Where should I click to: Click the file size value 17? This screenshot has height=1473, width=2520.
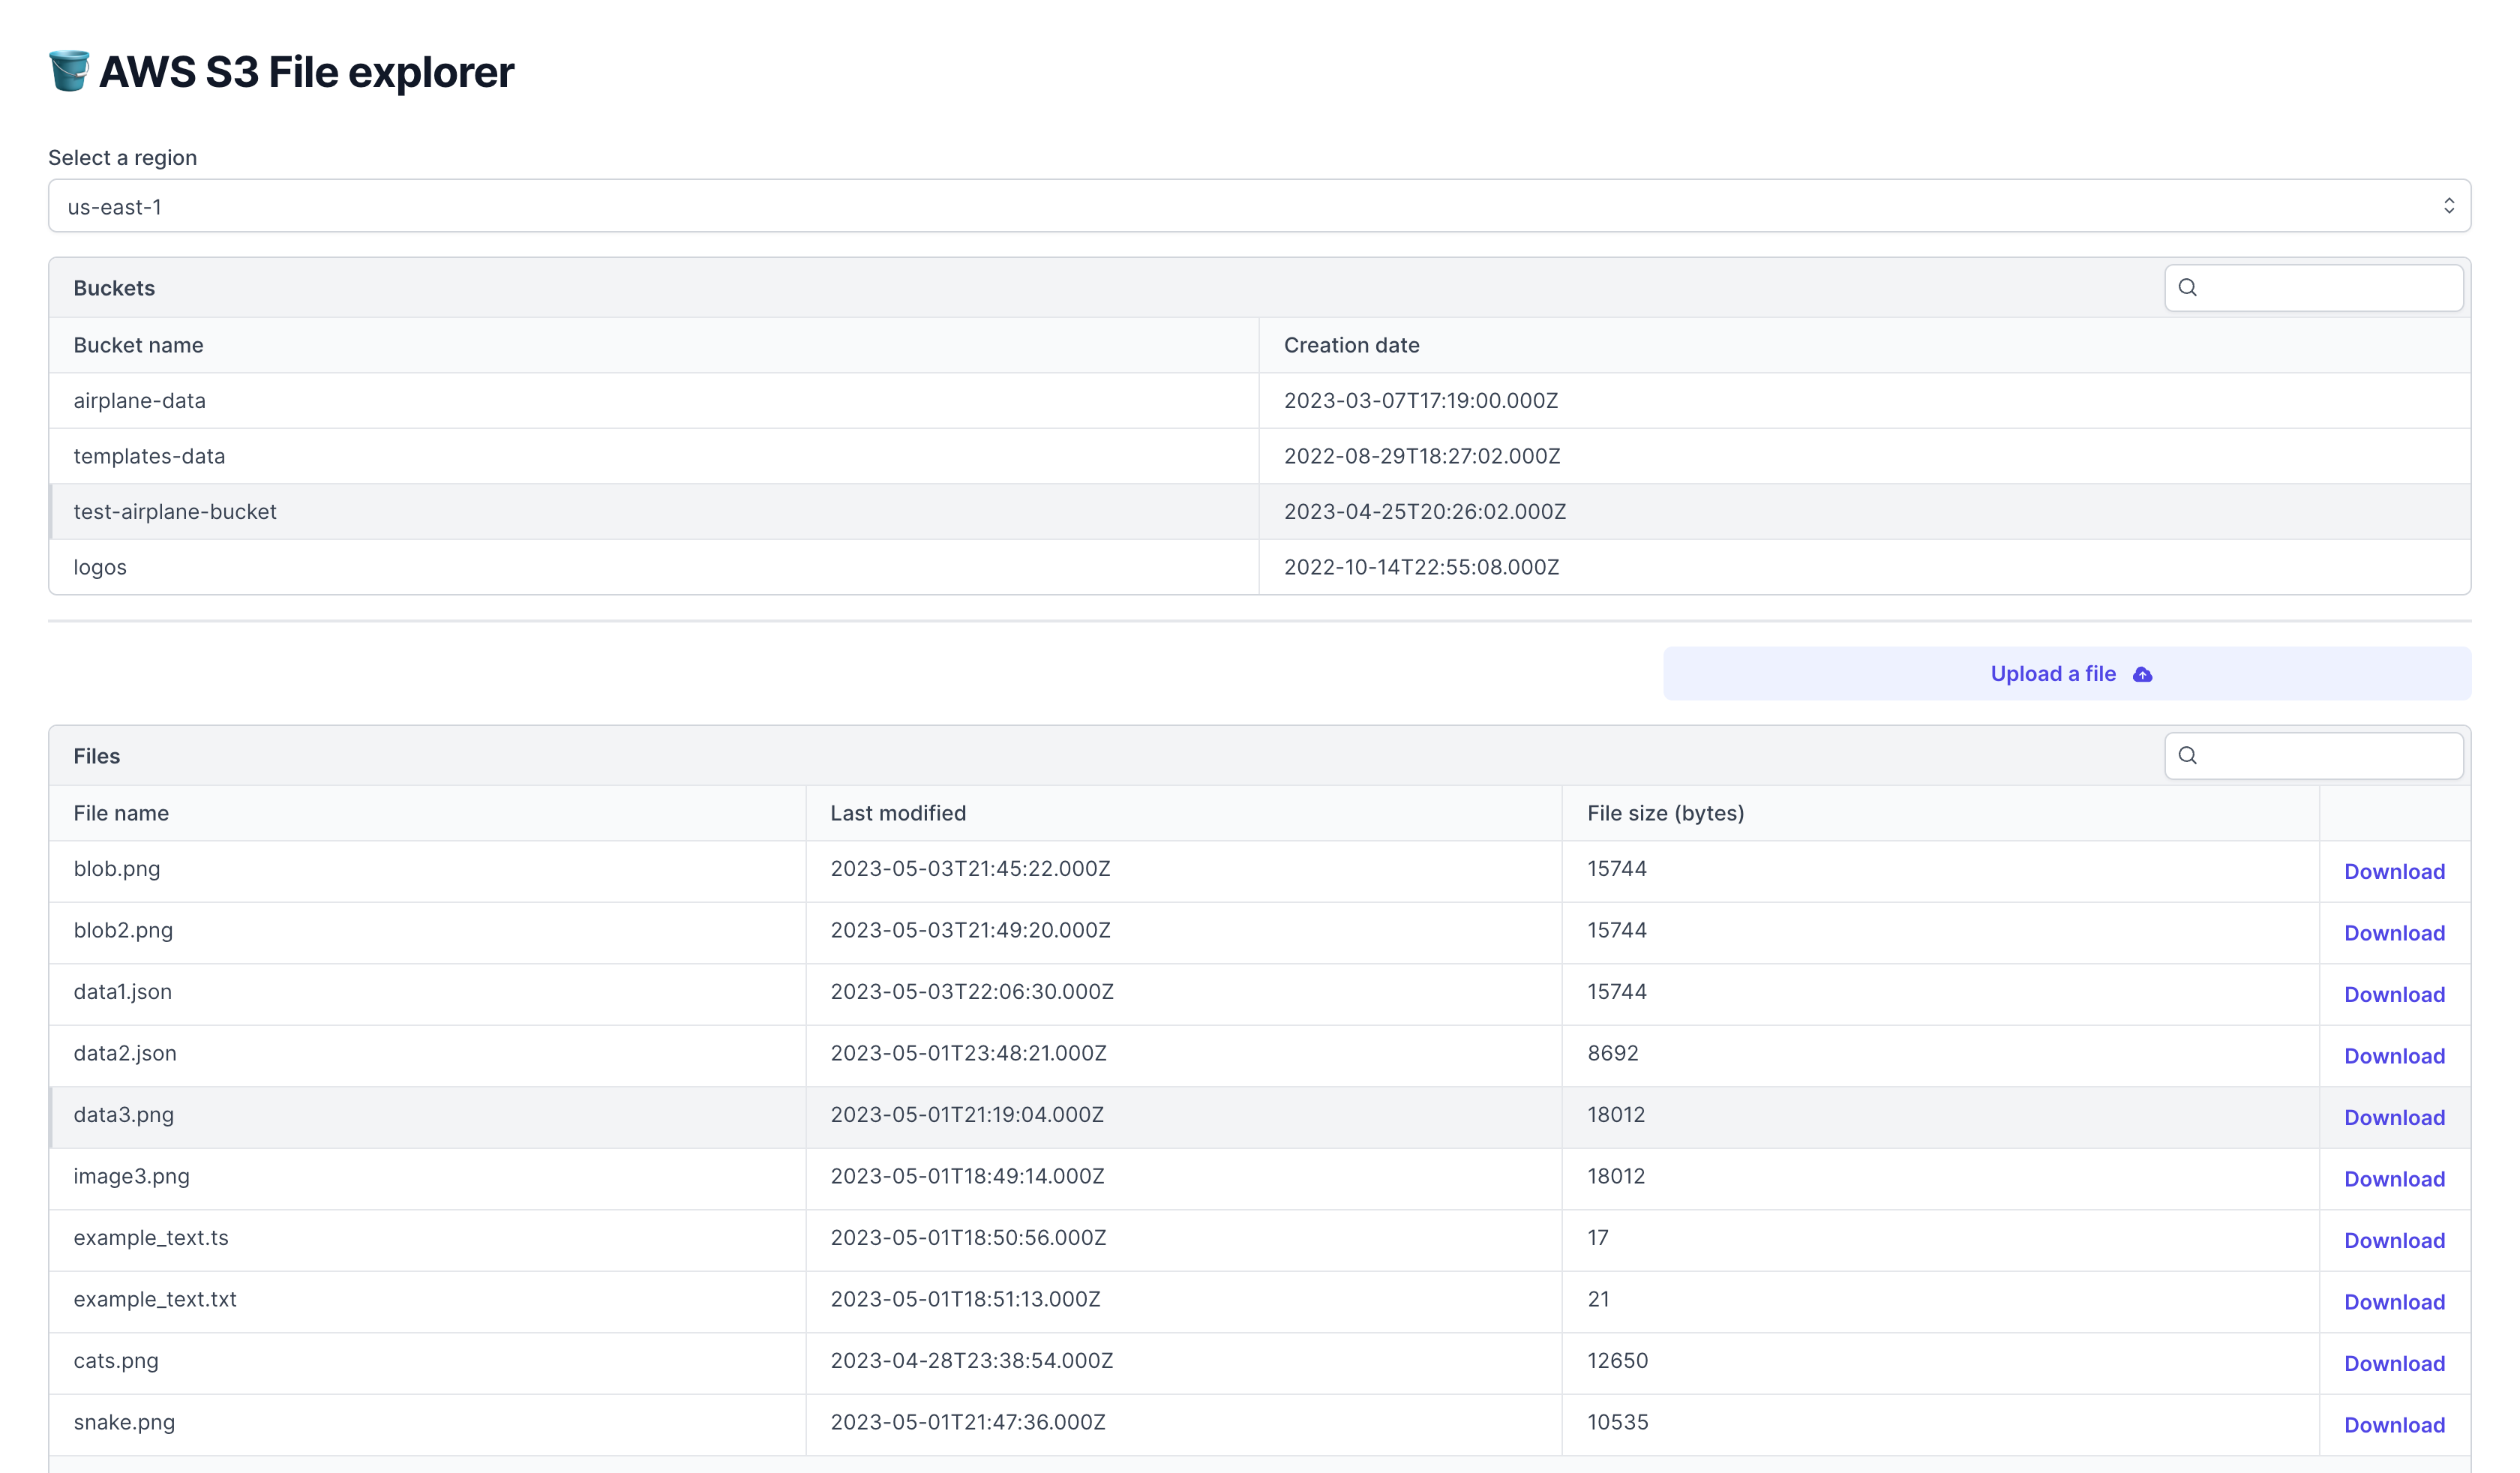[x=1598, y=1238]
